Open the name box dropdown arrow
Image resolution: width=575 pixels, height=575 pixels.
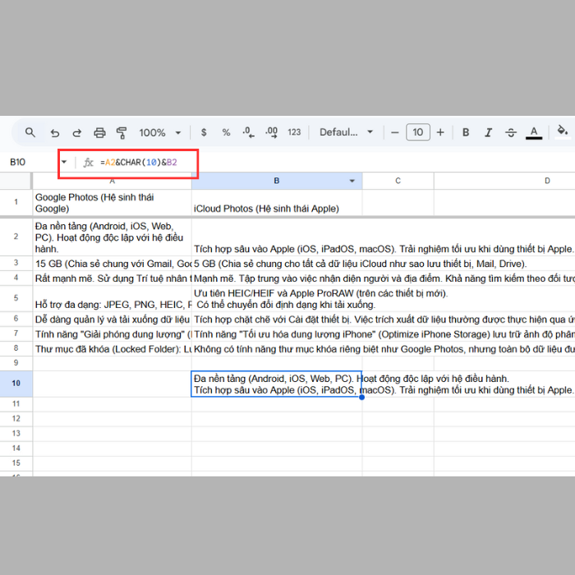pyautogui.click(x=64, y=162)
